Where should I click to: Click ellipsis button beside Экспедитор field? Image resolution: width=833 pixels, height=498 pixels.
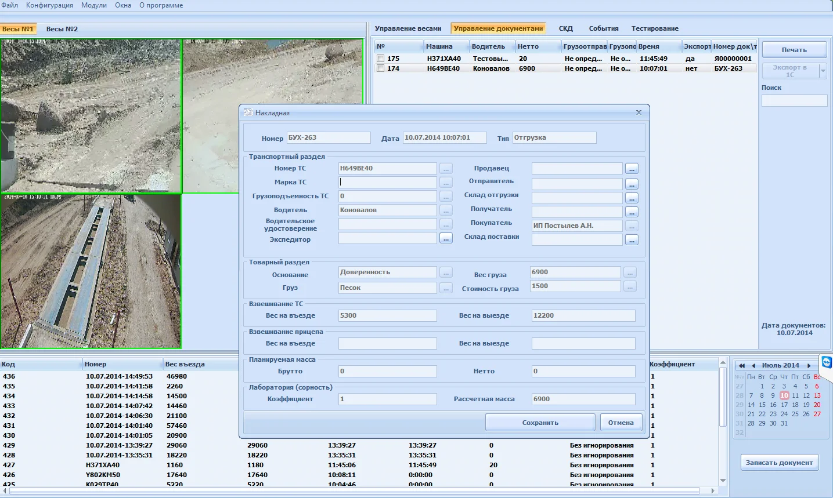(x=446, y=238)
